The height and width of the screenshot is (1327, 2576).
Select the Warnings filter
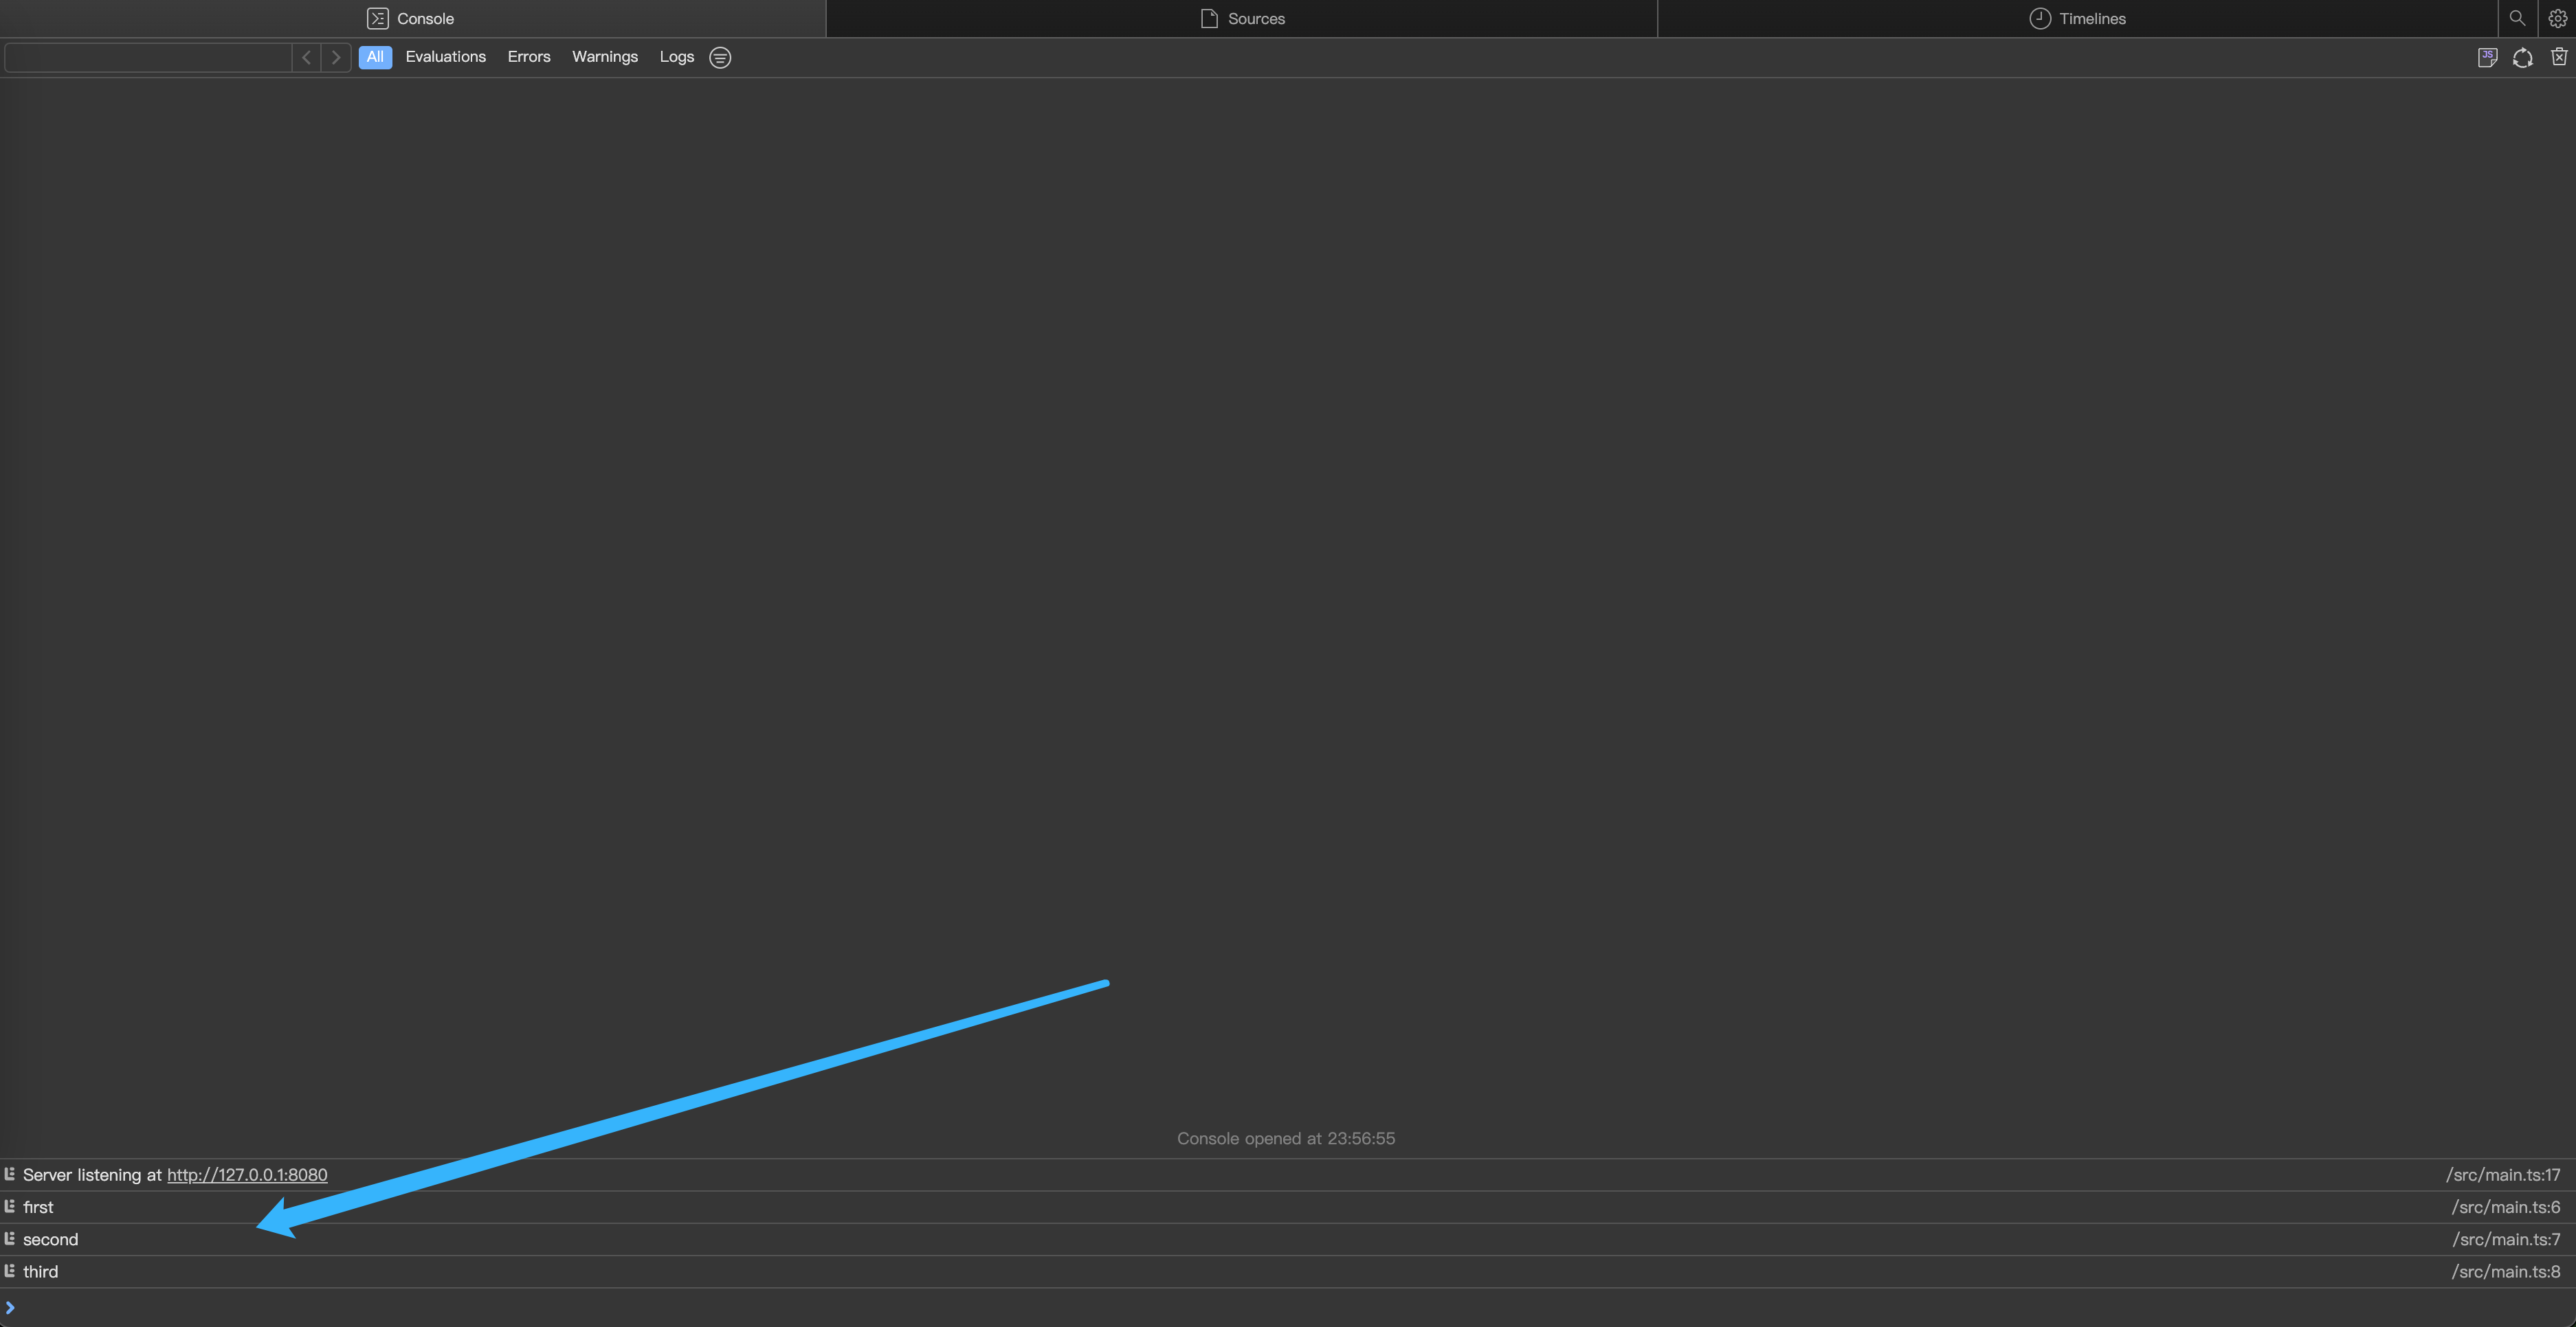[605, 57]
